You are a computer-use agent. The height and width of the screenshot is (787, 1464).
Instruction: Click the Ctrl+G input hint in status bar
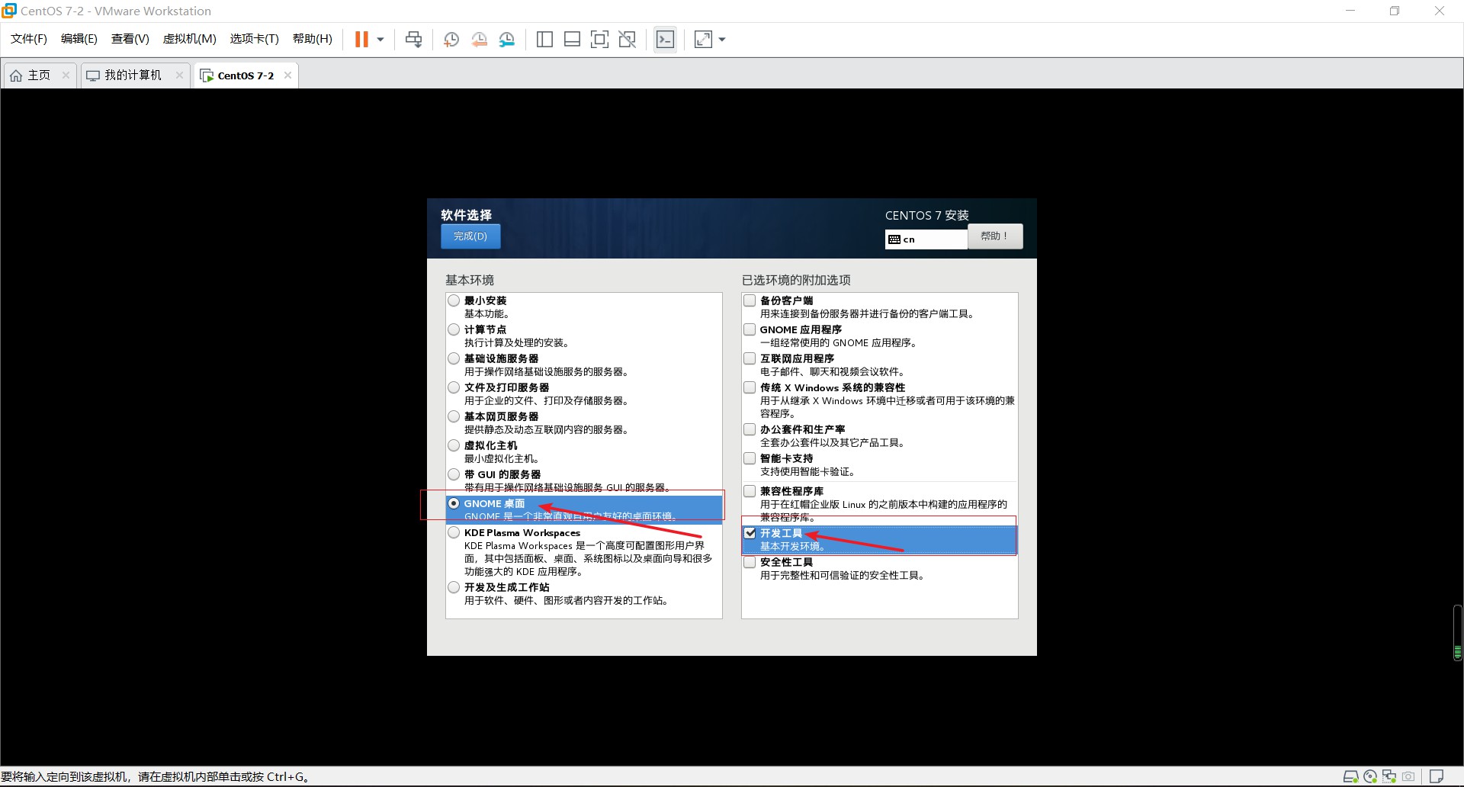tap(156, 777)
